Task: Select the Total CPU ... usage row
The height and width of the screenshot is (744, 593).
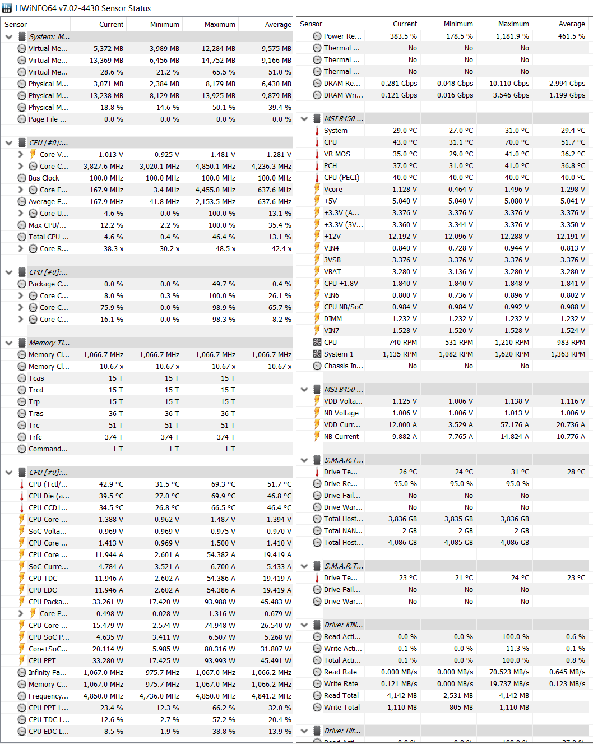Action: tap(147, 237)
